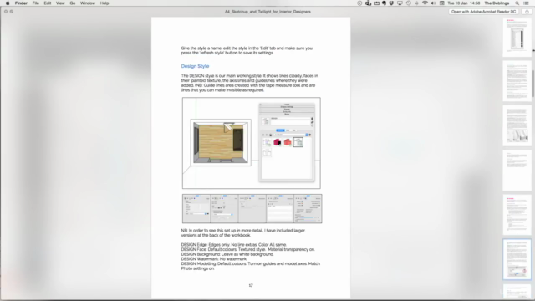Viewport: 535px width, 301px height.
Task: Open the user menu The Deblings
Action: click(497, 3)
